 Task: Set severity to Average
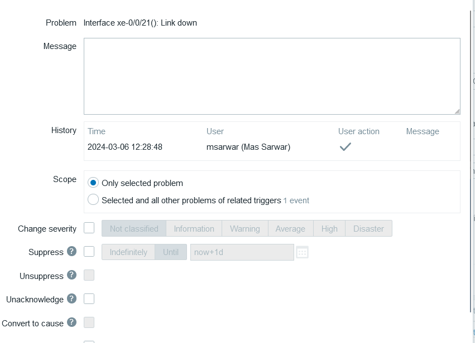click(290, 228)
